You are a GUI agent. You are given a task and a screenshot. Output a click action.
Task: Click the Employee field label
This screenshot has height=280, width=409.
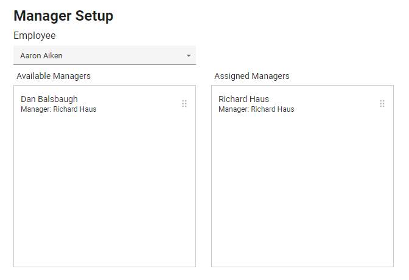(x=35, y=36)
